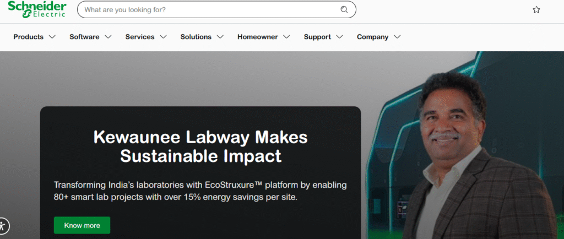Expand the Company menu chevron
This screenshot has height=239, width=564.
pos(397,37)
